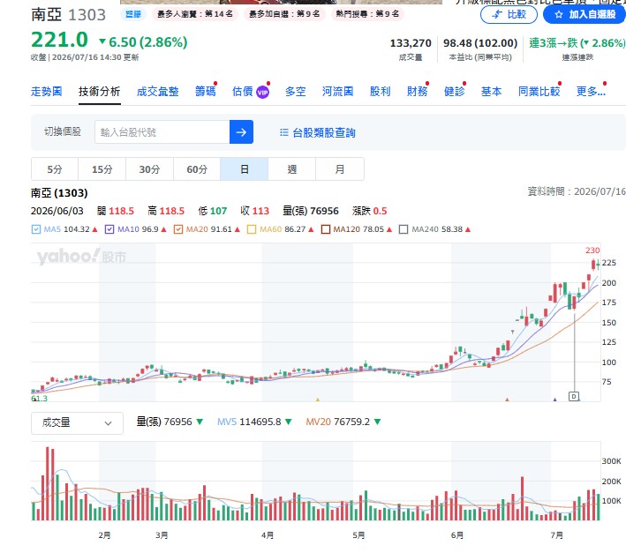
Task: Select the 15分 chart interval
Action: pyautogui.click(x=102, y=169)
